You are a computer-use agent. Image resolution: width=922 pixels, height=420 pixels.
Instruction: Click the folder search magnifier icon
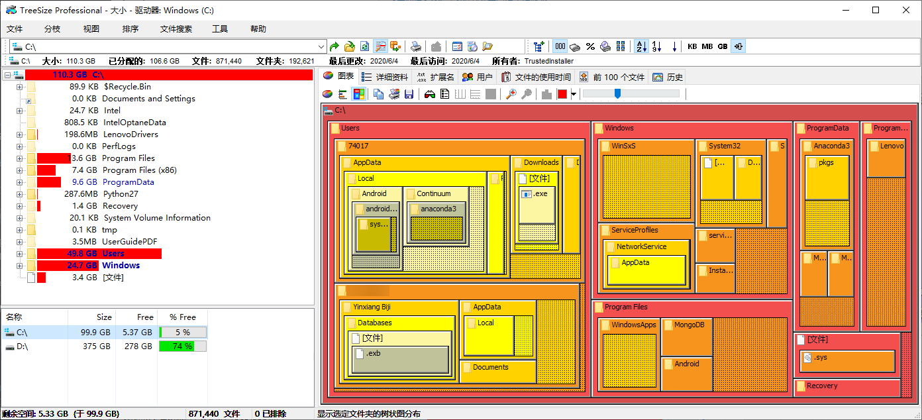tap(487, 46)
